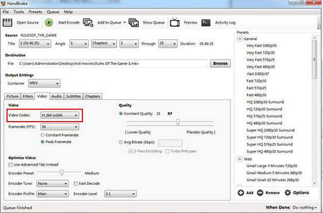
Task: Open the Help menu
Action: click(68, 12)
